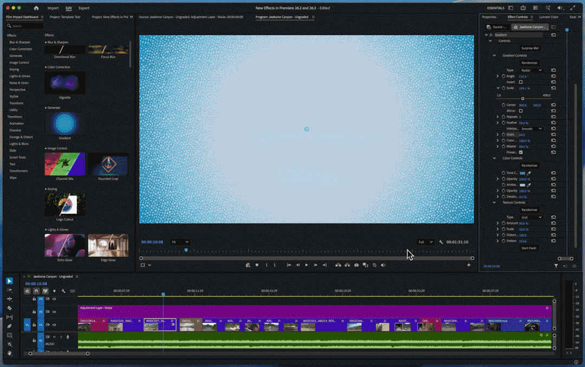Click Mark In bracket icon
585x367 pixels.
point(266,265)
